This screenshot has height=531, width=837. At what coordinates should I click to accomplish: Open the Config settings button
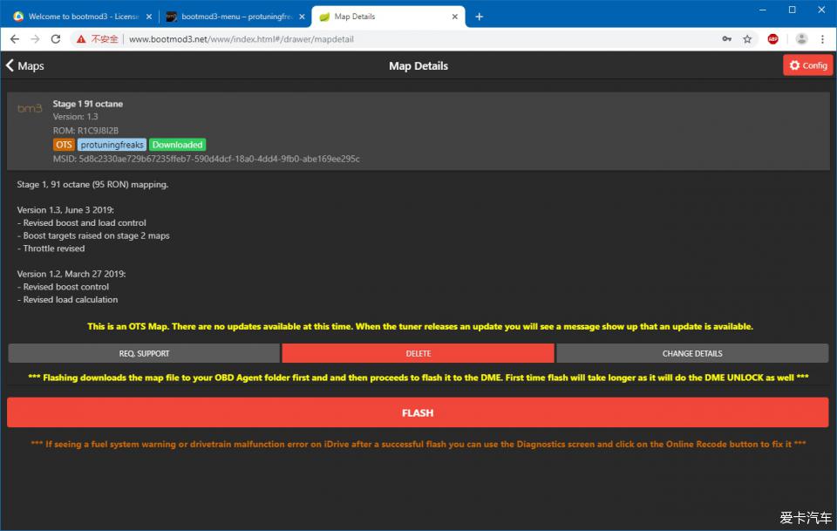807,65
